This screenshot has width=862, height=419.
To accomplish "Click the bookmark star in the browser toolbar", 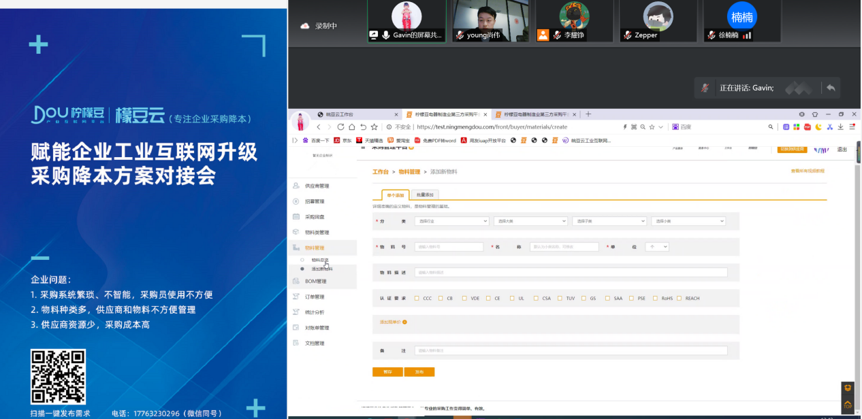I will pos(374,127).
